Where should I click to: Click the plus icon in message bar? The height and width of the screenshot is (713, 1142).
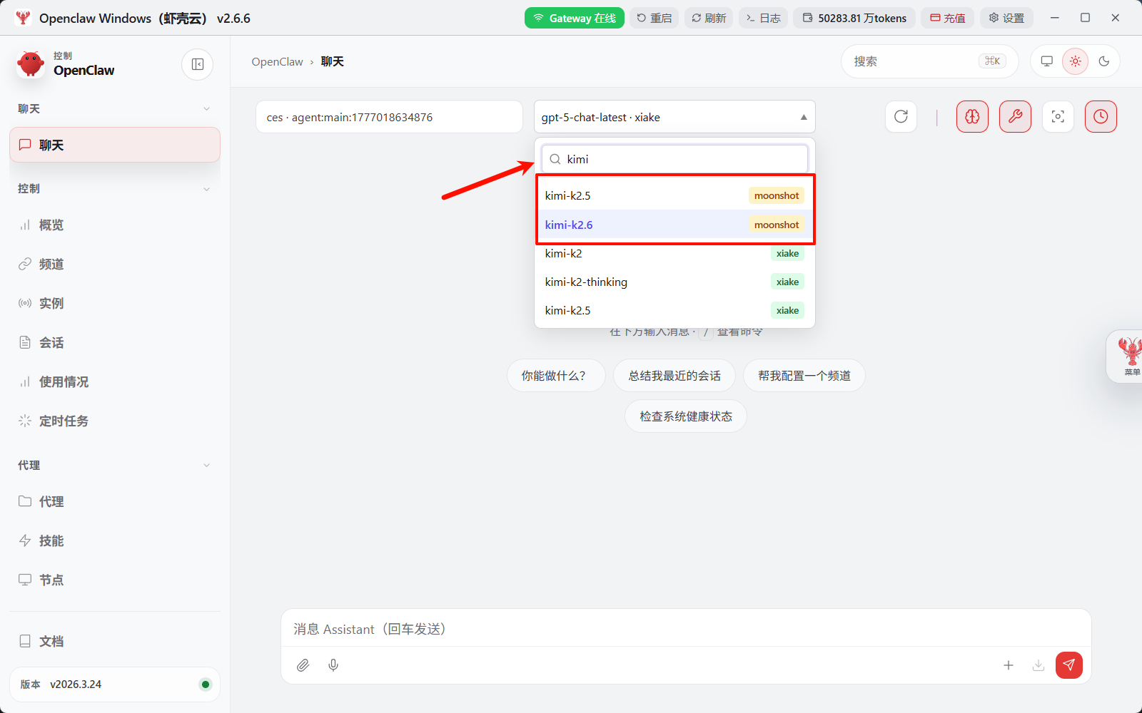click(1009, 665)
